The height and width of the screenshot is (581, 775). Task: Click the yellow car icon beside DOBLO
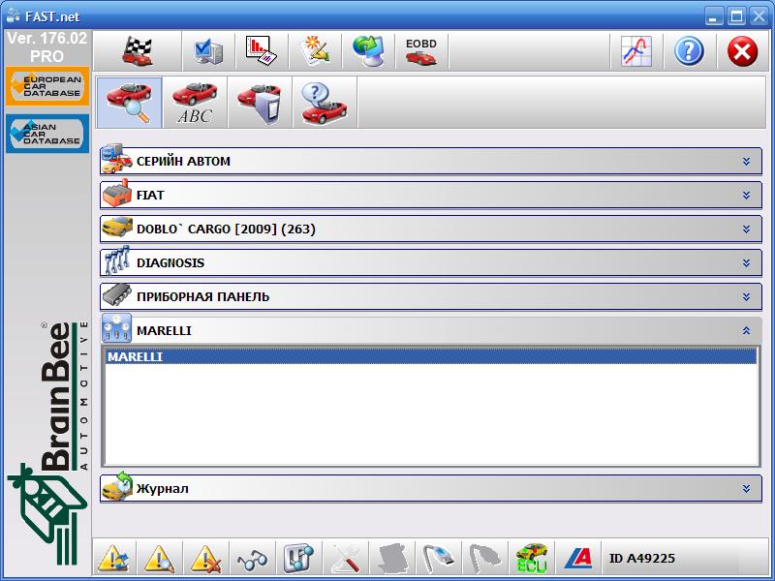click(x=117, y=228)
